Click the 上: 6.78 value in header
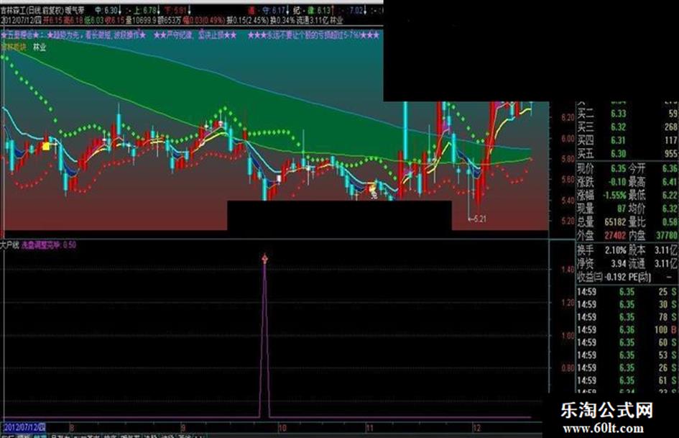The image size is (679, 438). pyautogui.click(x=146, y=10)
